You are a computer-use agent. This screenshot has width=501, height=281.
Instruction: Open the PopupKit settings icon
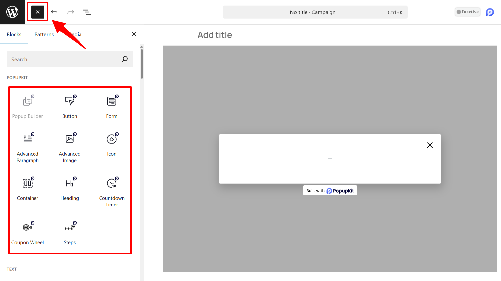tap(490, 12)
